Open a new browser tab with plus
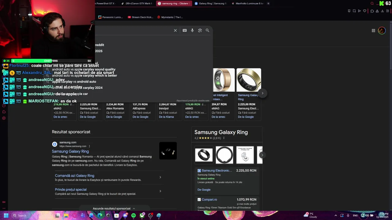The width and height of the screenshot is (392, 220). point(268,4)
